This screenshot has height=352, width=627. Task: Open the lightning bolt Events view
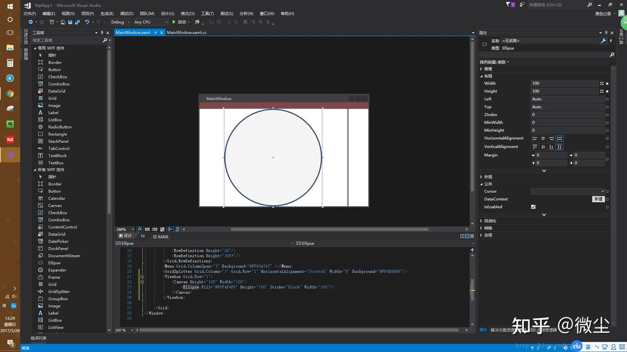tap(610, 41)
